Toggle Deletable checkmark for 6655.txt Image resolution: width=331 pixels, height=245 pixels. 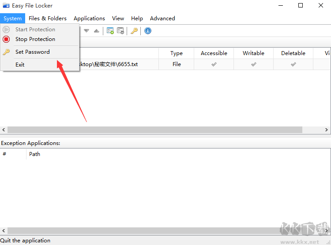(293, 64)
